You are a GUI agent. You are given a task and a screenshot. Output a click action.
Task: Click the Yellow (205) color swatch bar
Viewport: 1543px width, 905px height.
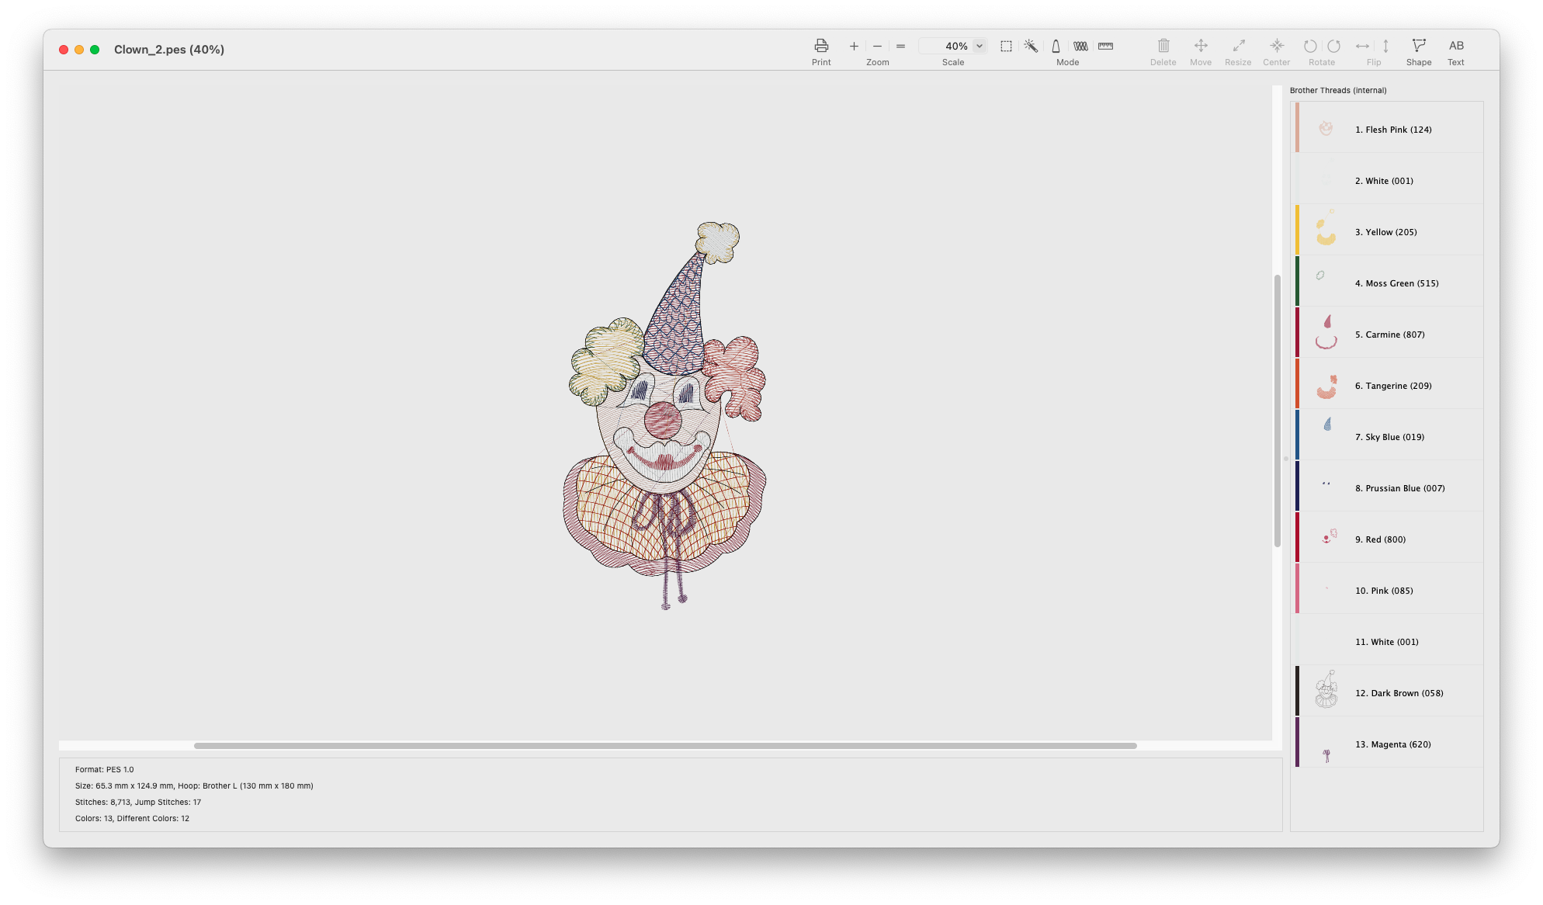point(1297,230)
